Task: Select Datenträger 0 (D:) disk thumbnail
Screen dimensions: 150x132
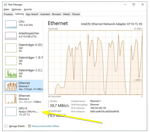Action: click(x=11, y=48)
